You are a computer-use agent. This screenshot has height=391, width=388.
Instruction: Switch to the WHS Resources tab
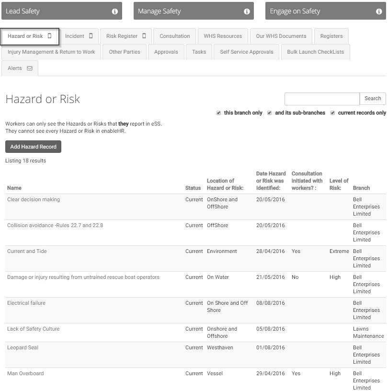click(x=223, y=36)
